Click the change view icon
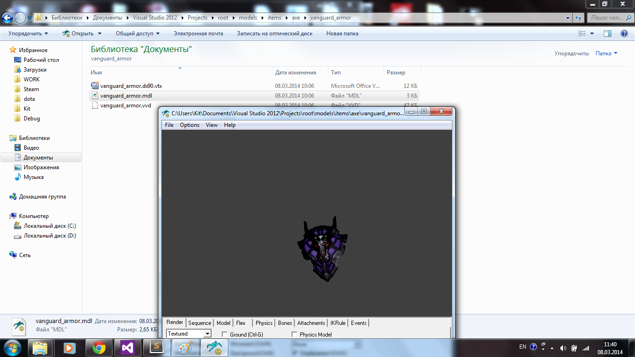 (x=582, y=33)
